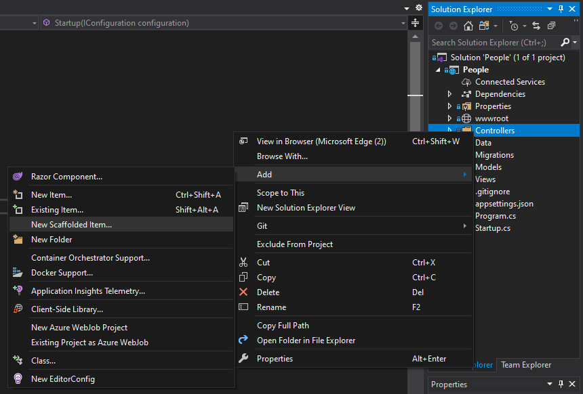The height and width of the screenshot is (394, 583).
Task: Click the Switch Views folder icon
Action: [484, 26]
